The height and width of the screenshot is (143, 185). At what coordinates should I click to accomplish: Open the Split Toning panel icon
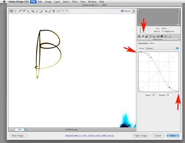click(x=154, y=36)
